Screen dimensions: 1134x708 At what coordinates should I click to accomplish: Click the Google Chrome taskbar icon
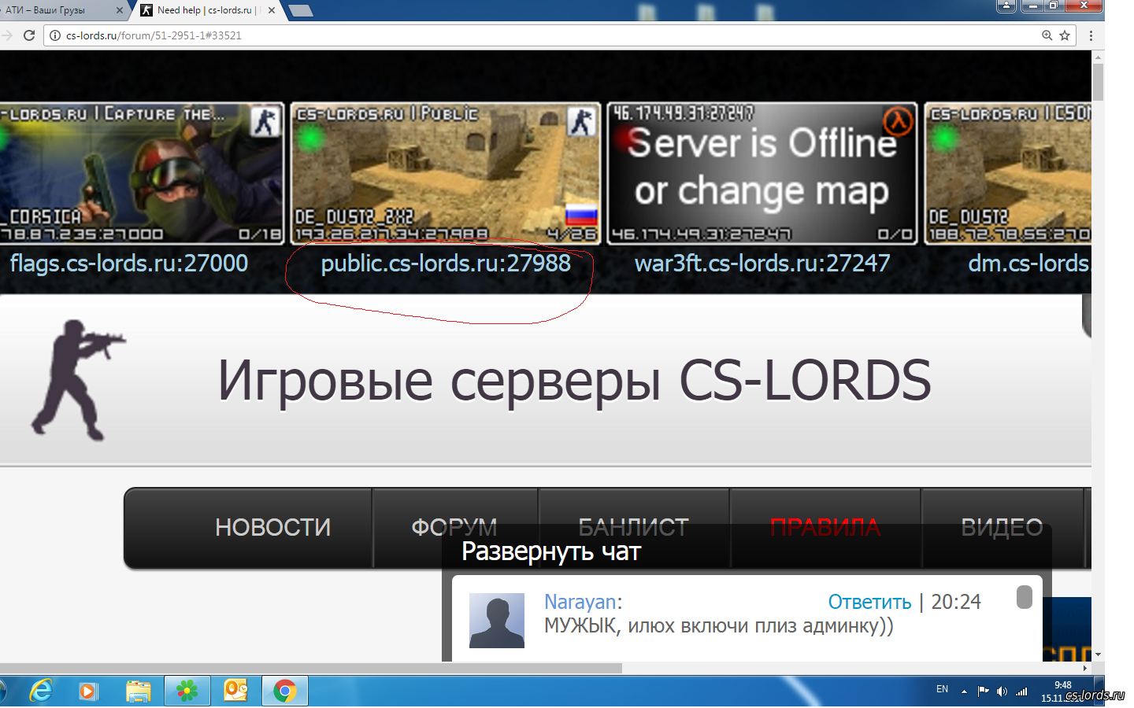[284, 691]
